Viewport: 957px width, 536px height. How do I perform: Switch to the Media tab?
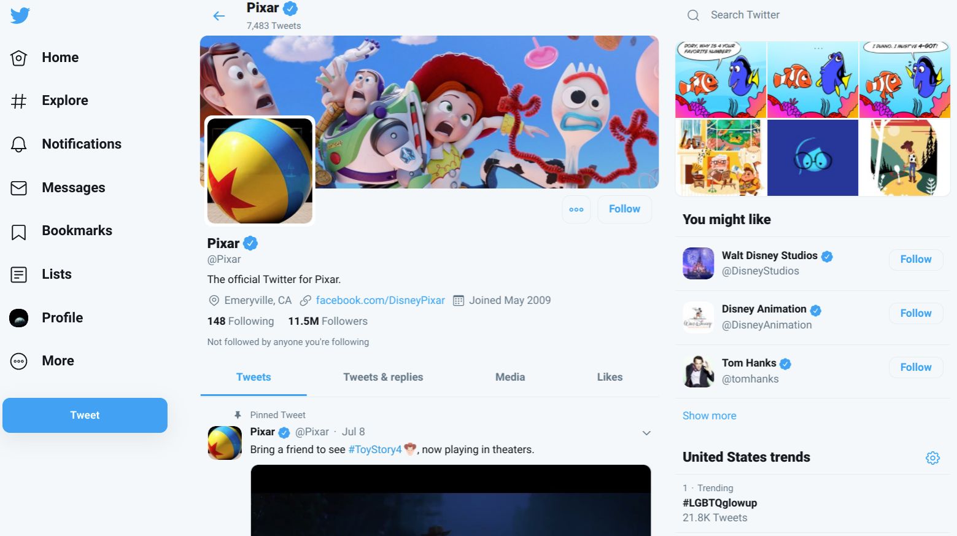click(x=510, y=377)
